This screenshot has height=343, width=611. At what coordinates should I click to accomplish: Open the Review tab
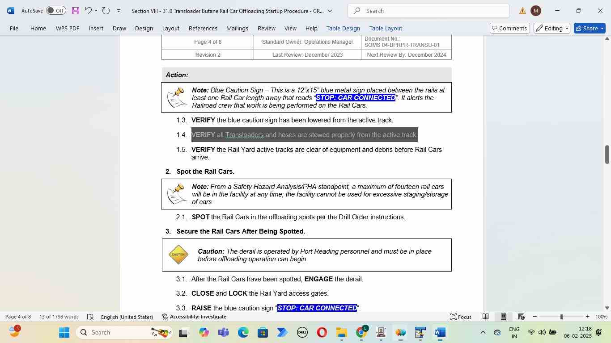267,28
